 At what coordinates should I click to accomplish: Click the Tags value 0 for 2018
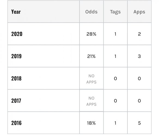(115, 79)
